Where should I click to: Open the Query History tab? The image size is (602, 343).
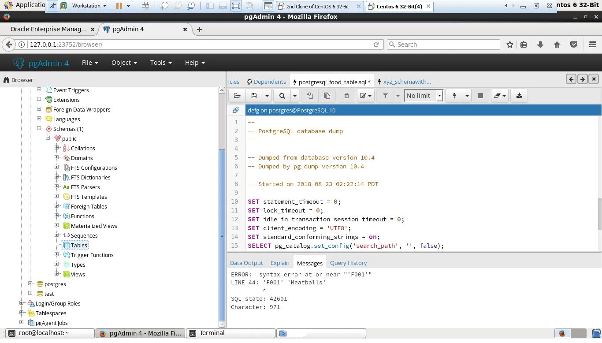coord(348,263)
